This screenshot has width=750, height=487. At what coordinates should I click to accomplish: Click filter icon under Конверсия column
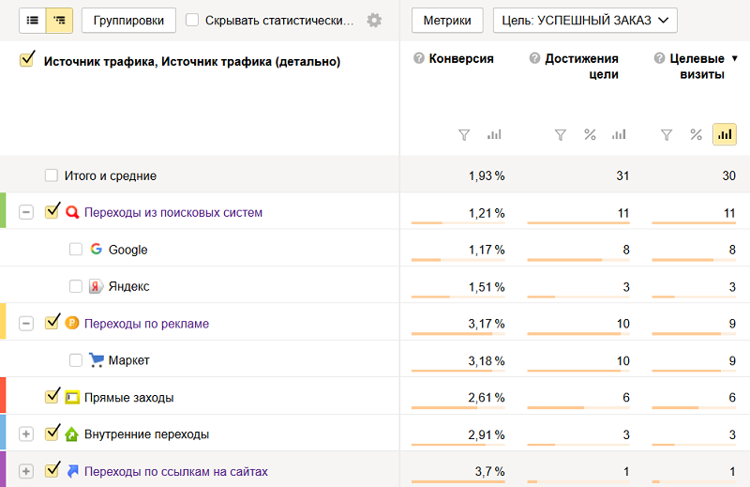pyautogui.click(x=464, y=135)
